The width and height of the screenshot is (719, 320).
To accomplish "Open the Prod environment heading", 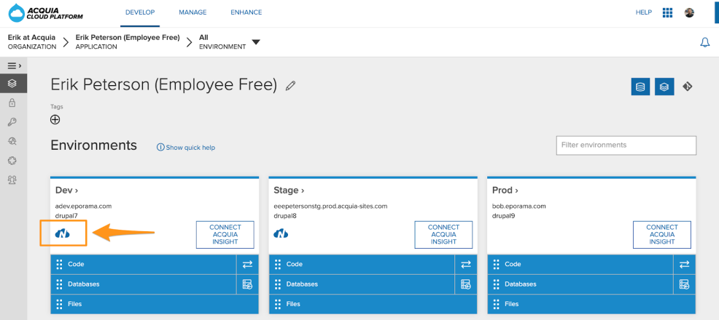I will coord(506,190).
